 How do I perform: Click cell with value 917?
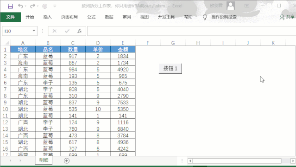[73, 56]
